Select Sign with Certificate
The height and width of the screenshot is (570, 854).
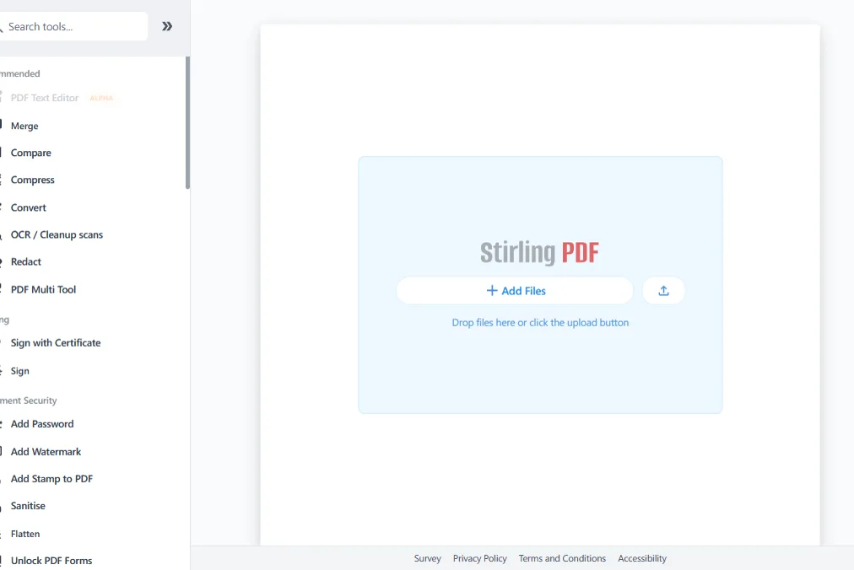(x=56, y=343)
